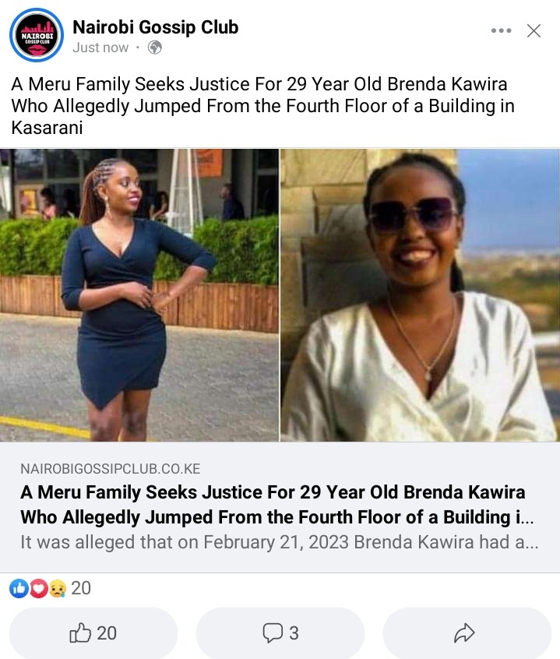
Task: Tap the Like button with thumbs-up
Action: [93, 633]
